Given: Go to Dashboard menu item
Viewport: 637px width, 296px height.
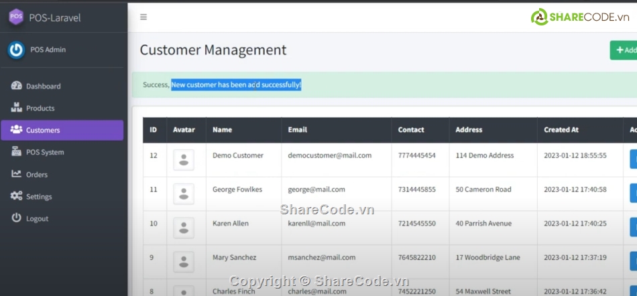Looking at the screenshot, I should tap(62, 86).
